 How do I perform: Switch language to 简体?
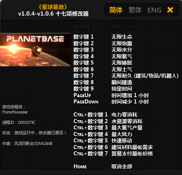[116, 10]
